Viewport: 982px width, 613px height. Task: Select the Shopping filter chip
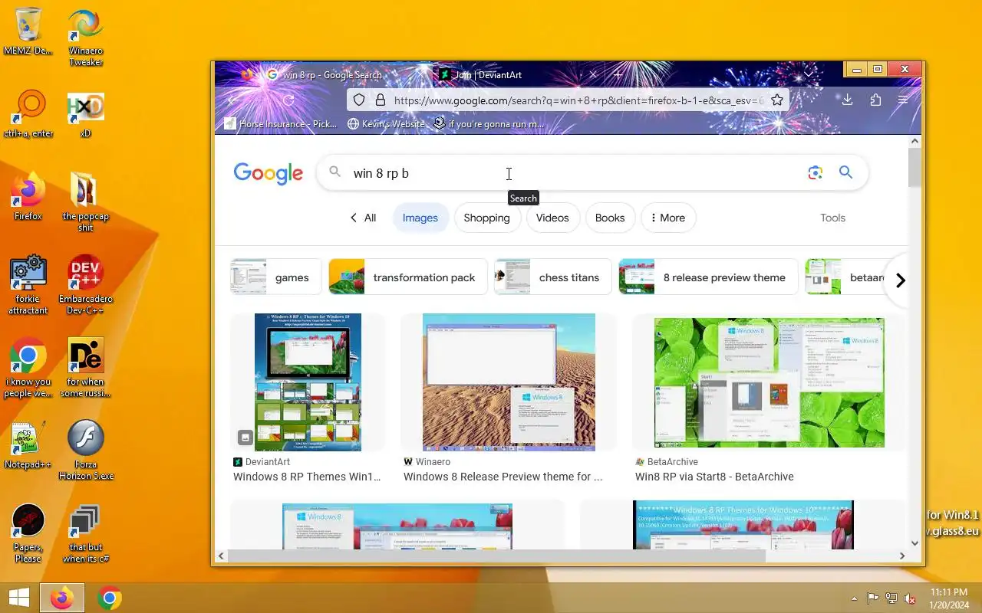(x=486, y=218)
